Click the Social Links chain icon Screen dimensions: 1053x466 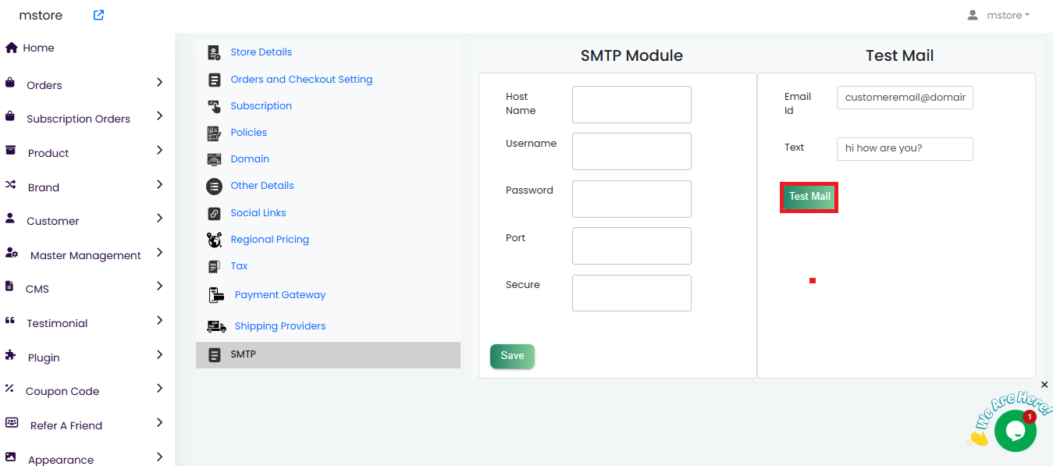pyautogui.click(x=214, y=213)
